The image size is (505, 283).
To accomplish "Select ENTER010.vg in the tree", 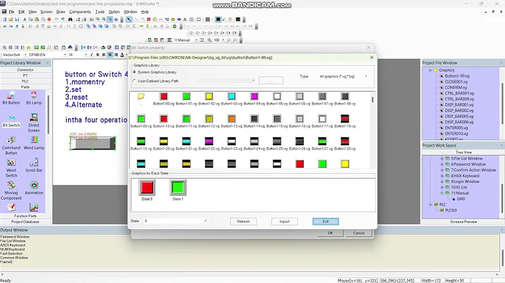I will tap(457, 134).
